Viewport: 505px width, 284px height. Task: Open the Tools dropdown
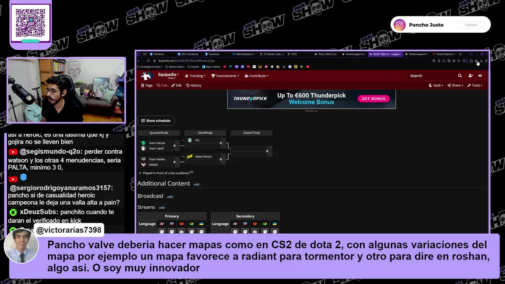point(475,85)
